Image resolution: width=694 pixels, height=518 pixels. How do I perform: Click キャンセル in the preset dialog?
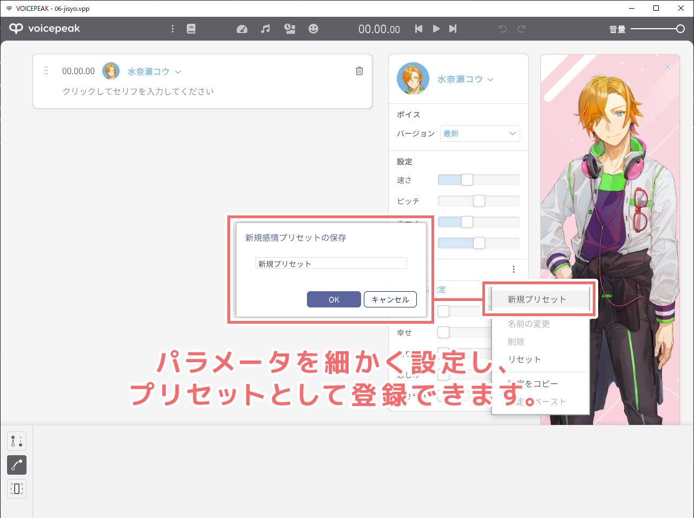(390, 299)
